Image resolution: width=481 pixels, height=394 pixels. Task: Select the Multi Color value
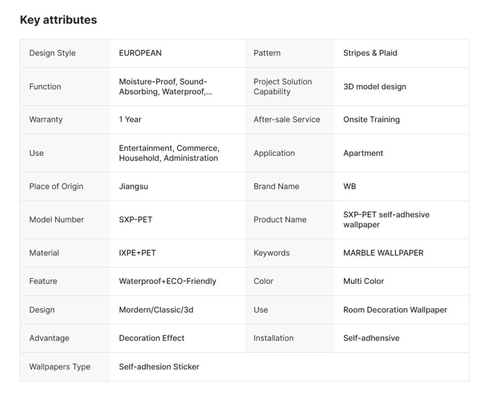tap(363, 281)
